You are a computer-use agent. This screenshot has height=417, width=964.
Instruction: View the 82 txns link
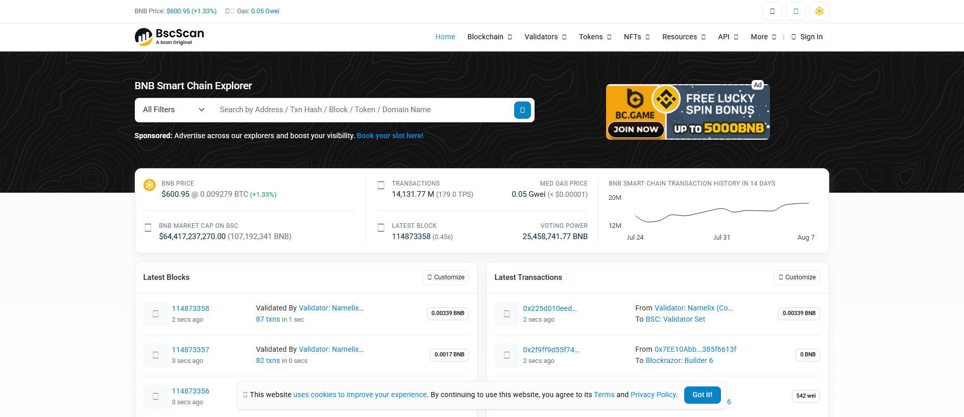[x=268, y=360]
